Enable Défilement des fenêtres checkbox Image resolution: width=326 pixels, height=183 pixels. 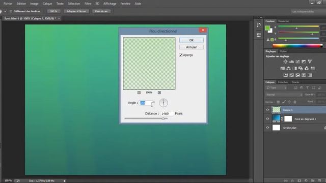11,11
